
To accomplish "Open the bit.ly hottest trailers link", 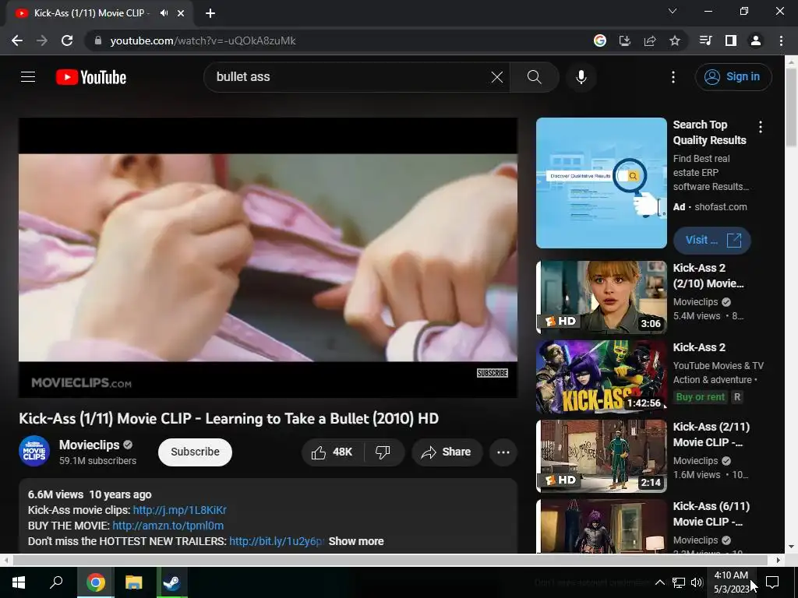I will coord(276,541).
